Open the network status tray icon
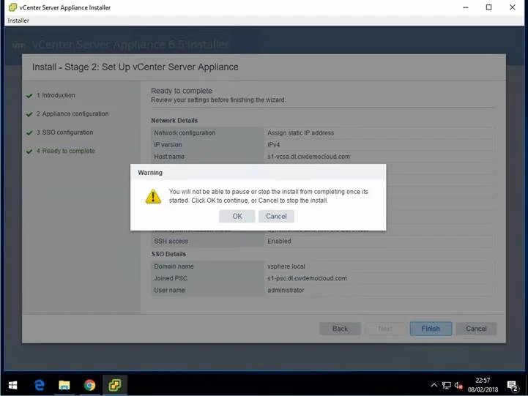The width and height of the screenshot is (528, 396). pyautogui.click(x=447, y=386)
